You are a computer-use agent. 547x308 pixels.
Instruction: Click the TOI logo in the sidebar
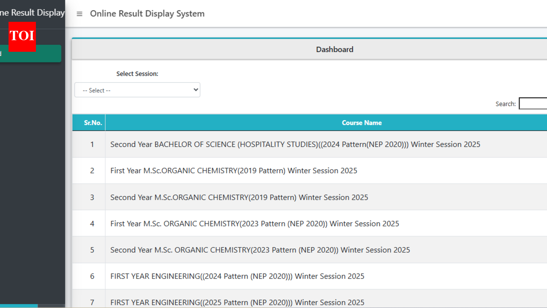[x=22, y=37]
